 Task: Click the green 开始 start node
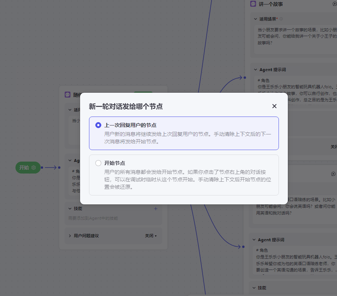point(28,168)
